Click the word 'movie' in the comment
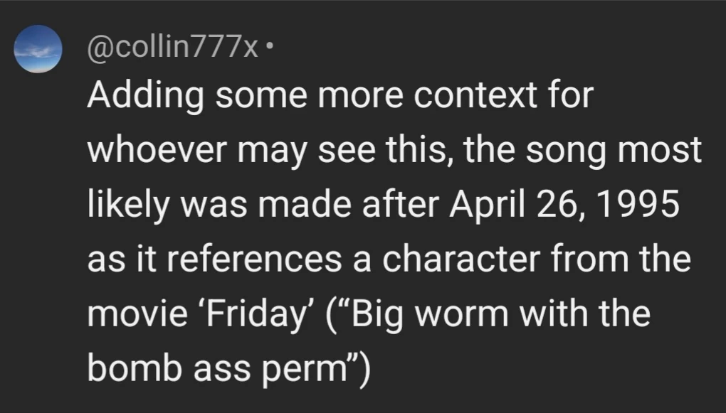This screenshot has width=726, height=413. 137,314
